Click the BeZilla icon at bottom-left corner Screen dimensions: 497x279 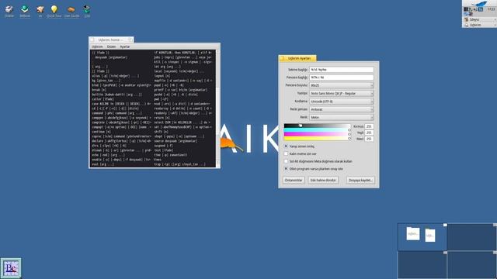(11, 268)
